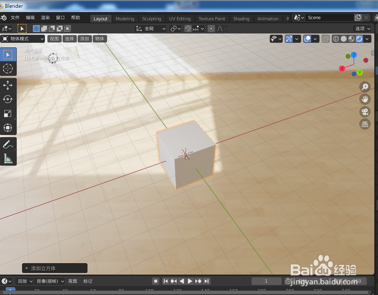Click the tweak select arrow icon
The height and width of the screenshot is (295, 378).
pos(22,29)
